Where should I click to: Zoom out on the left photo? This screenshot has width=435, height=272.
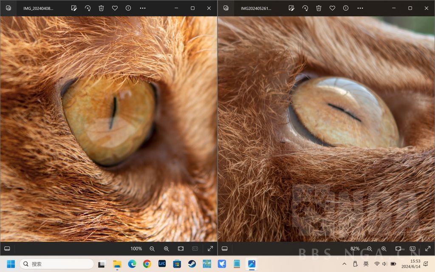(x=152, y=249)
